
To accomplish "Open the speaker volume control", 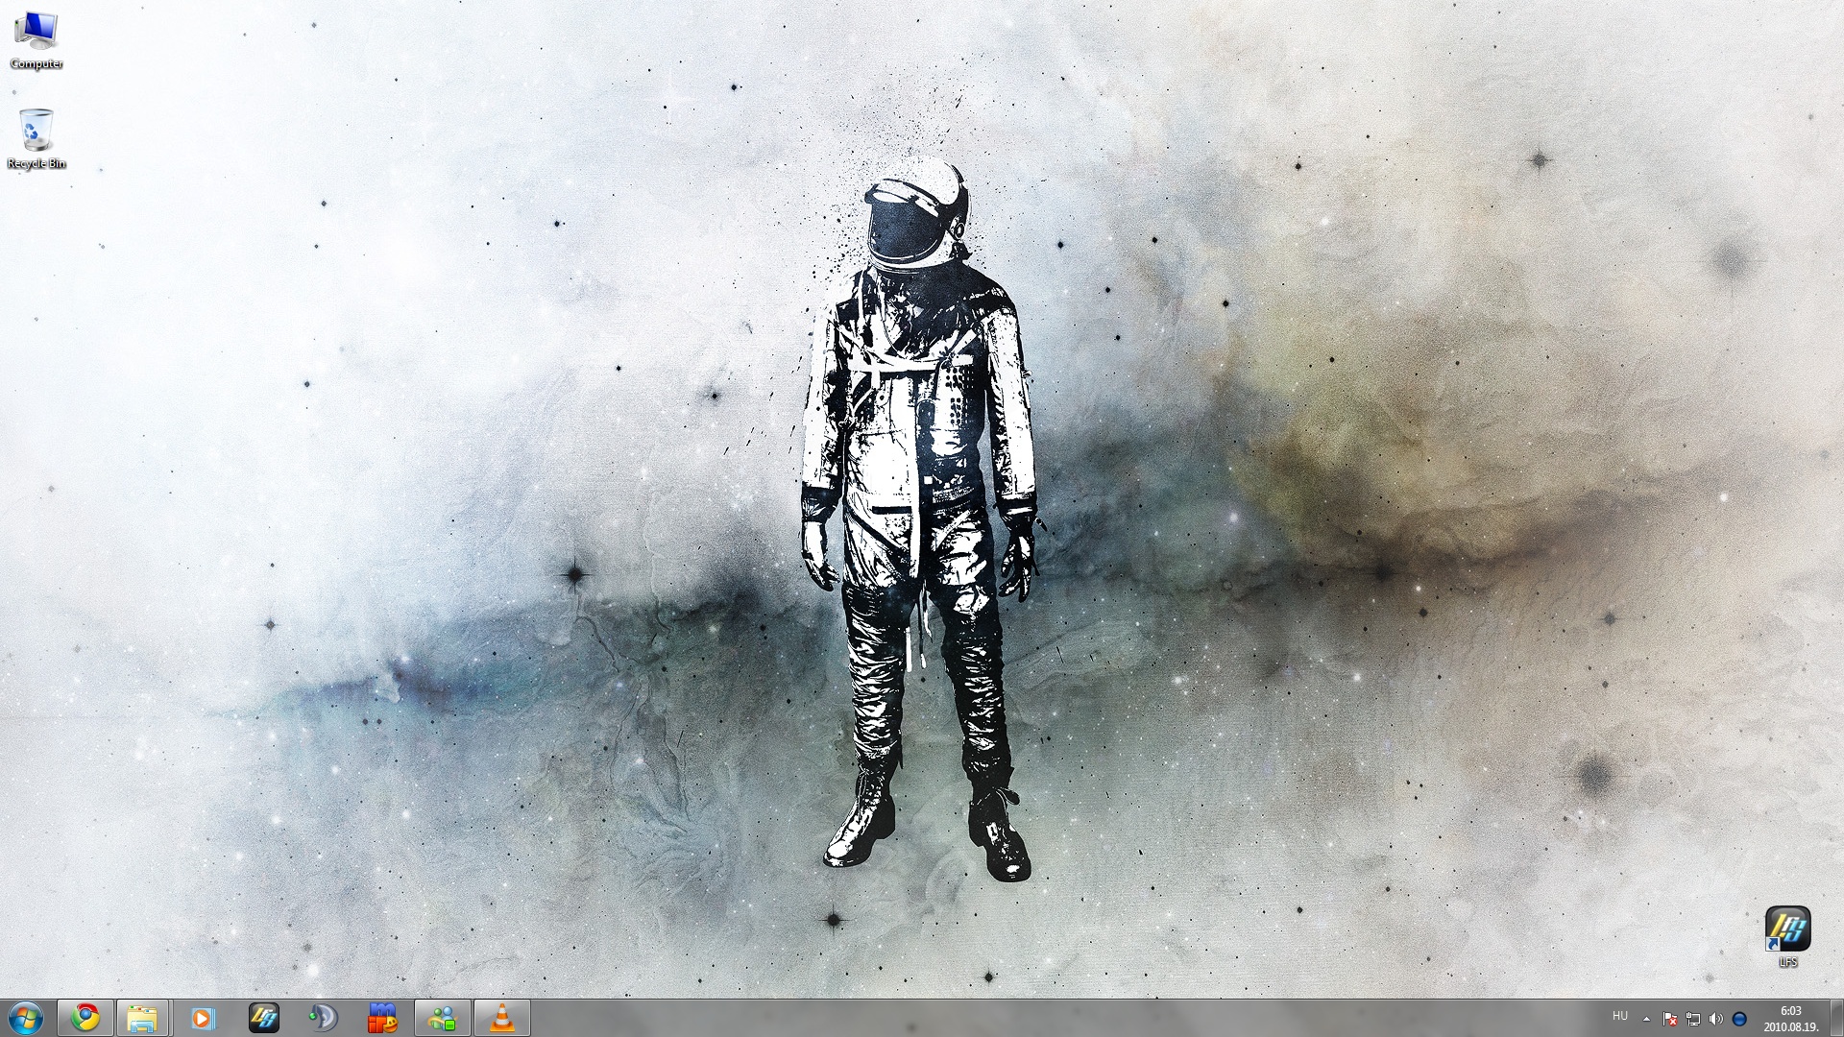I will pos(1716,1019).
